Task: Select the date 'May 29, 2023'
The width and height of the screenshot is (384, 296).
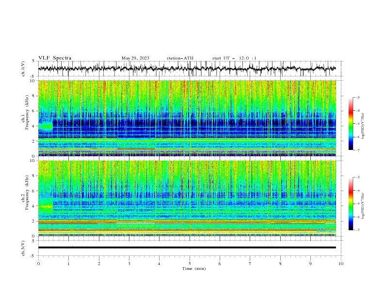Action: pos(135,58)
